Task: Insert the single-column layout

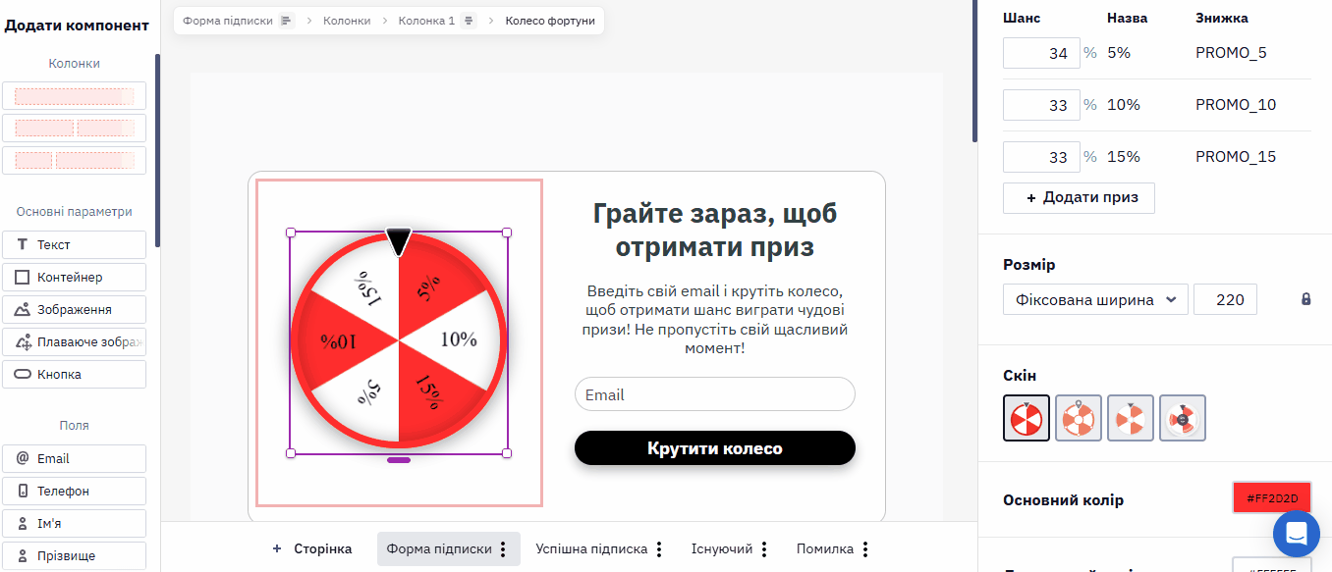Action: [x=75, y=95]
